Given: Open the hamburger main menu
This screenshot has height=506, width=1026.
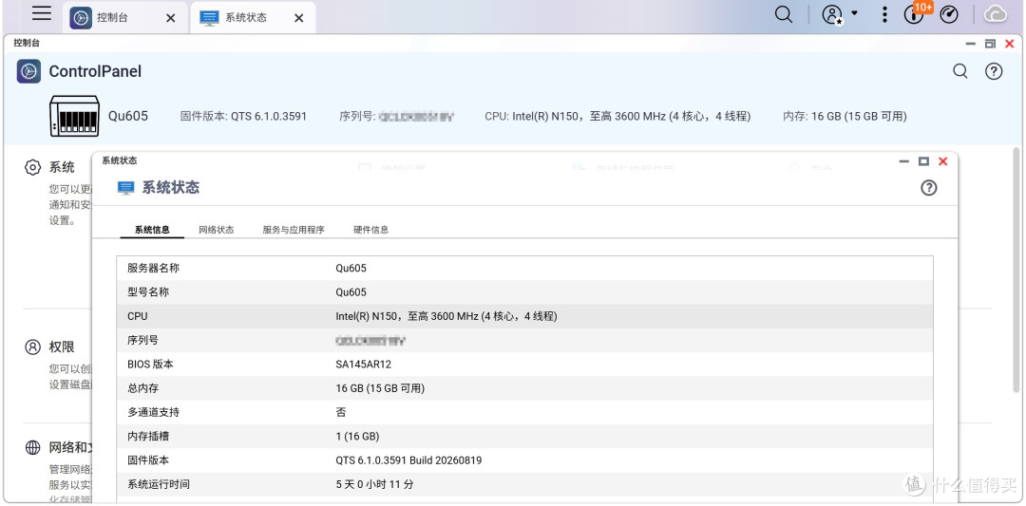Looking at the screenshot, I should (41, 13).
